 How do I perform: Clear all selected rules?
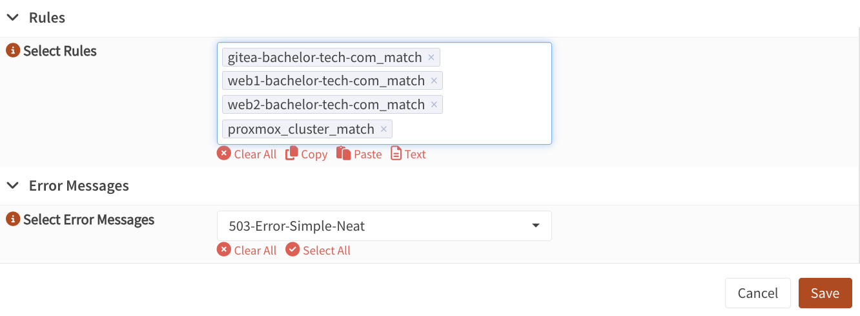[x=247, y=154]
